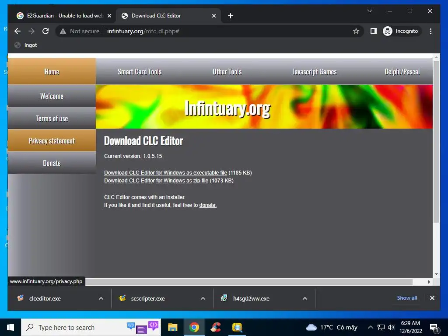Open the Windows Start menu
This screenshot has width=448, height=336.
(x=10, y=327)
